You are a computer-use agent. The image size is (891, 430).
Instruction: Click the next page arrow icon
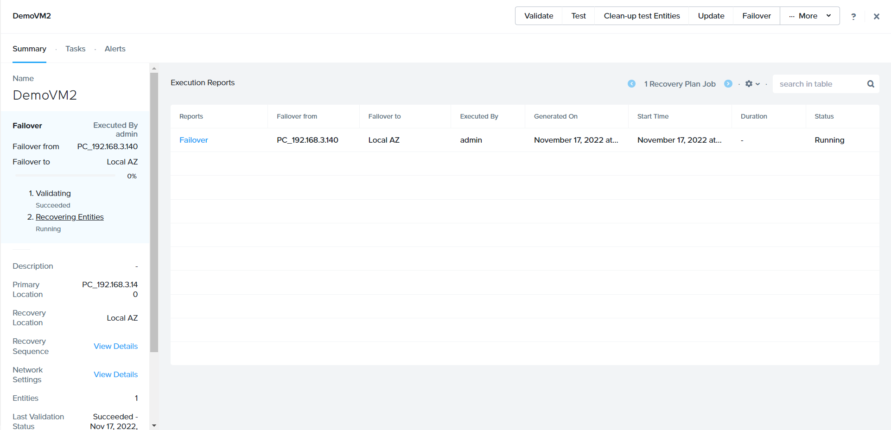pyautogui.click(x=728, y=84)
